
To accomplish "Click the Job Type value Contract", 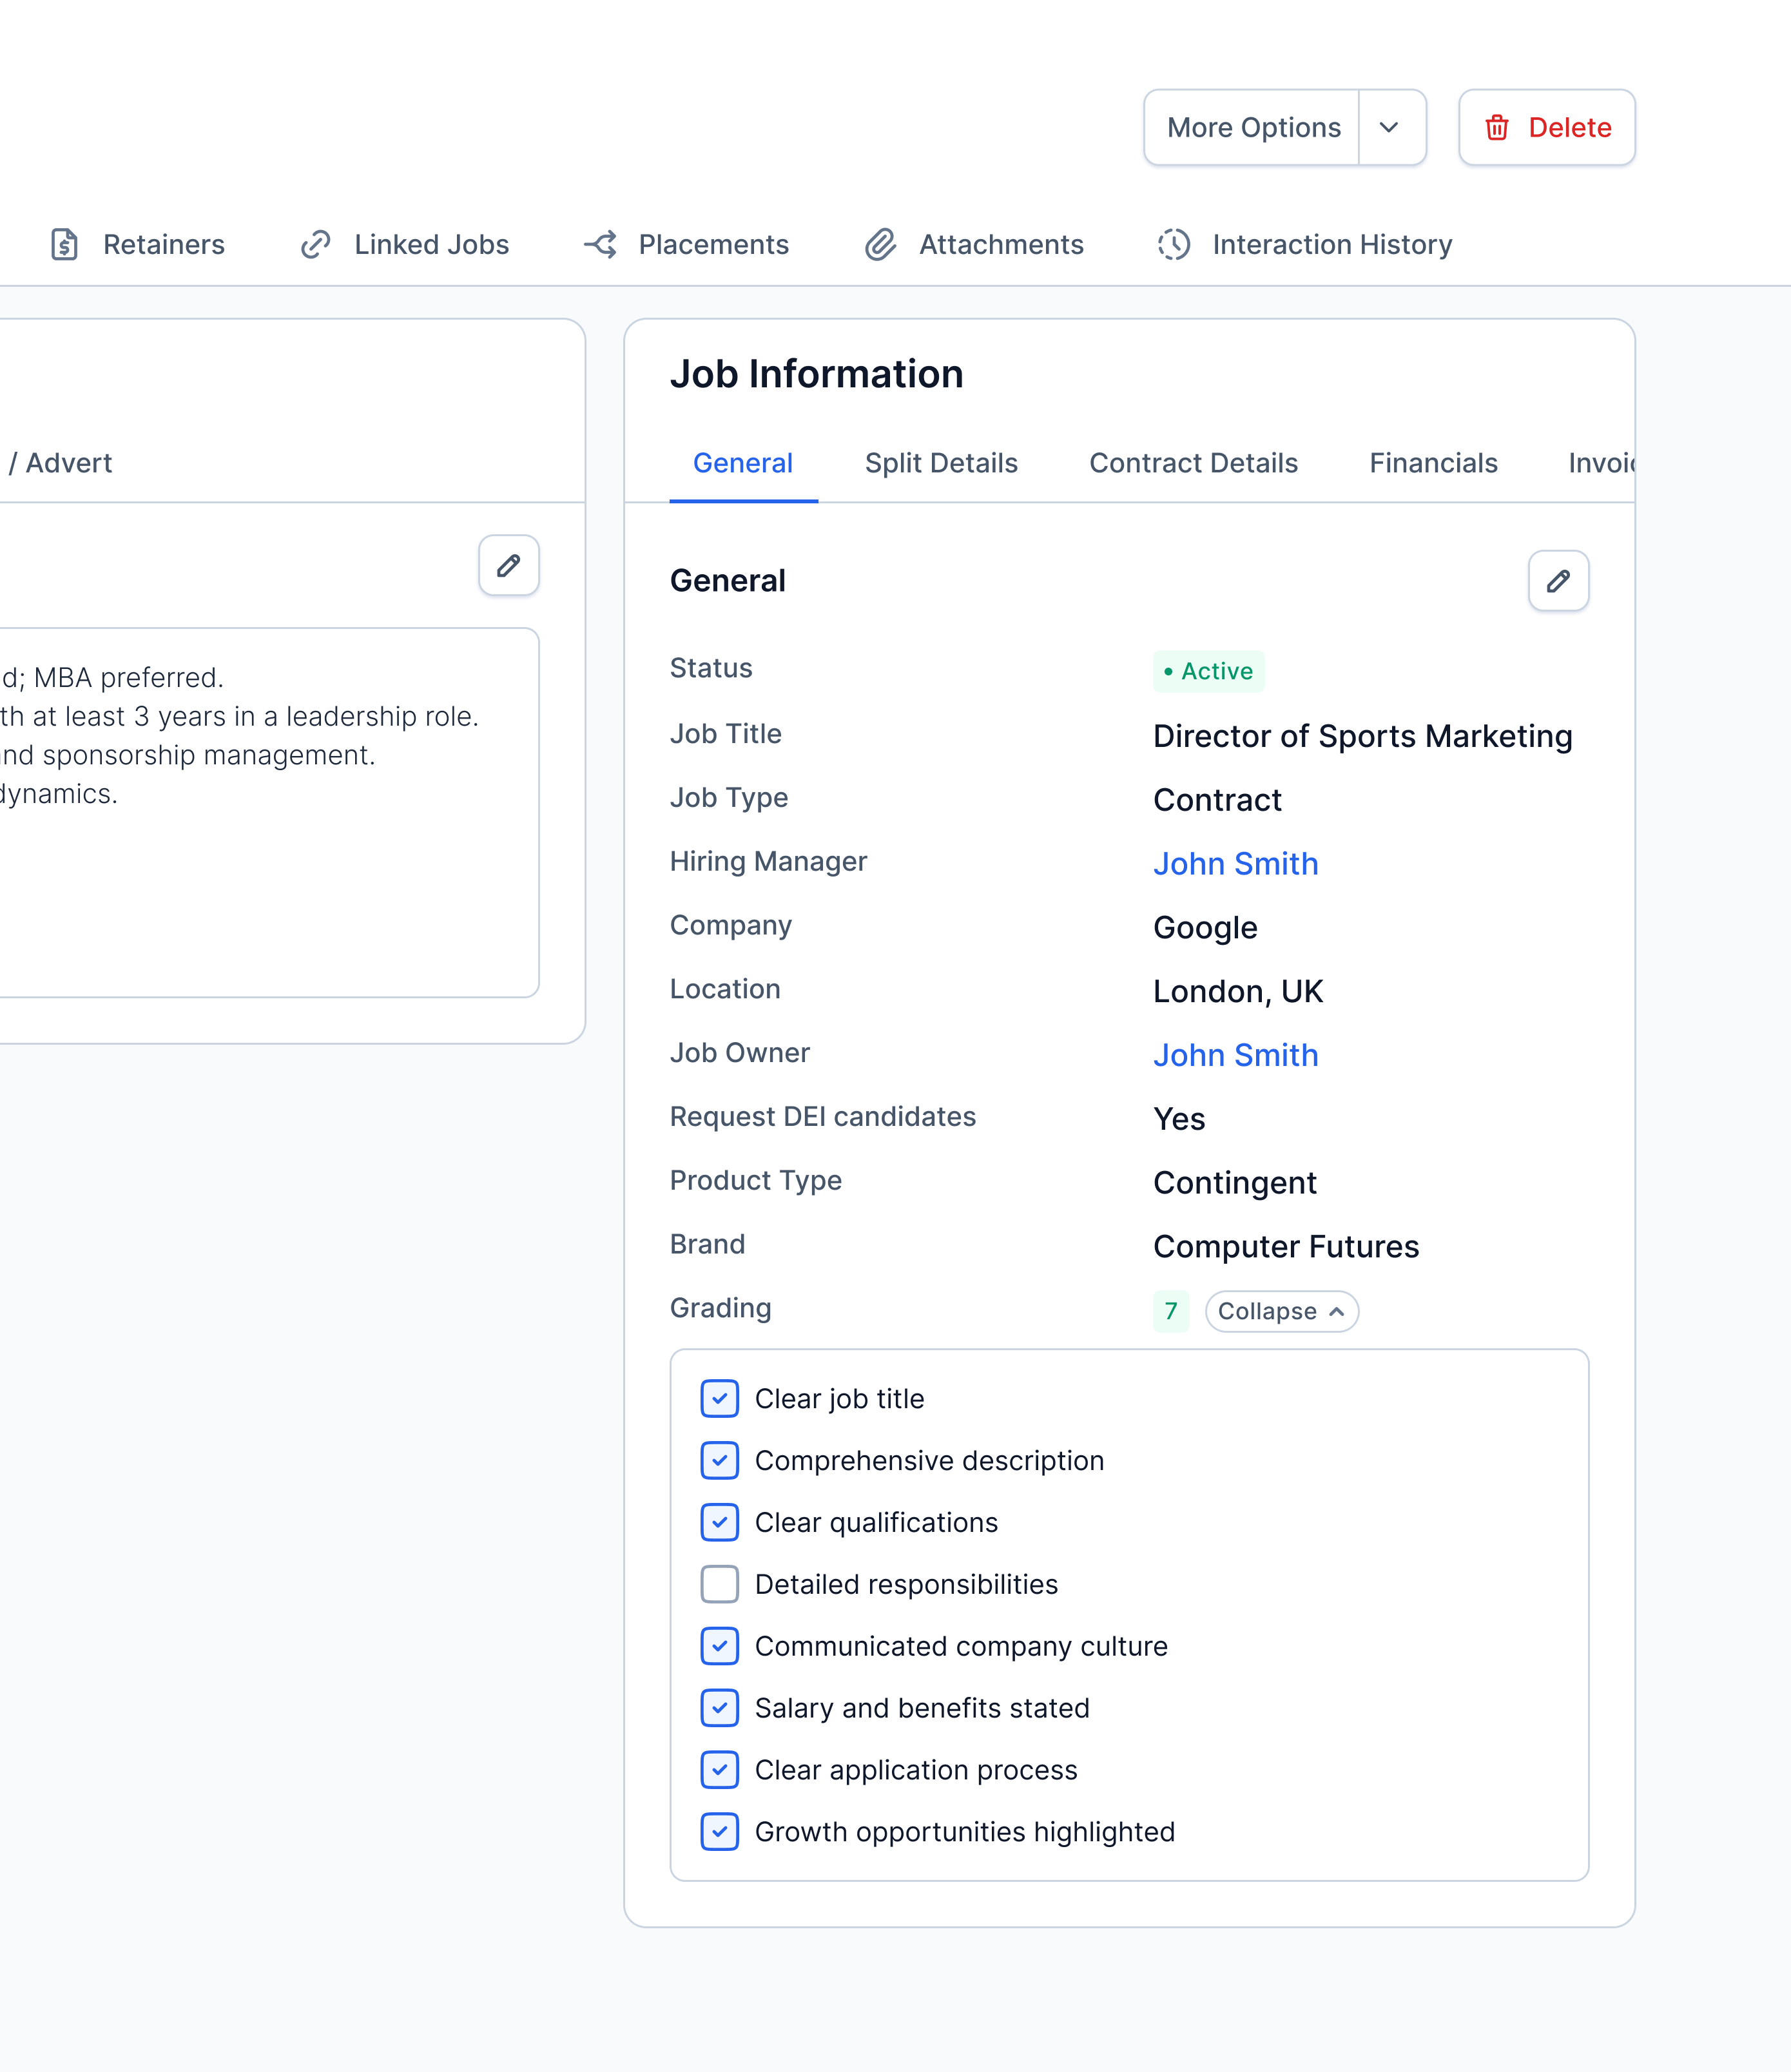I will coord(1216,800).
